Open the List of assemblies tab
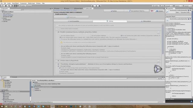193x108 pixels. [73, 21]
